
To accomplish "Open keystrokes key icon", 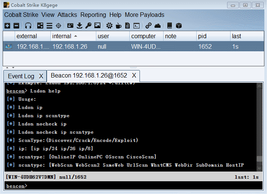I will (88, 26).
